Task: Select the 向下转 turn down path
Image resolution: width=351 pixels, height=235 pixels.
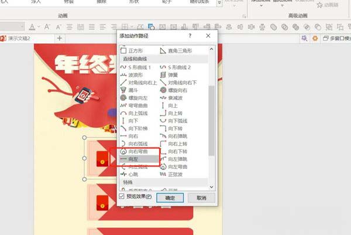Action: [x=171, y=128]
